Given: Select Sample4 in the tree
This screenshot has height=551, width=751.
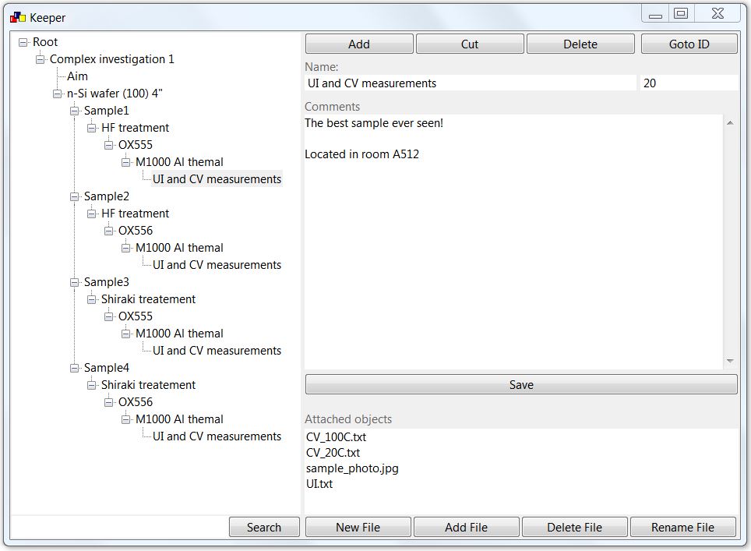Looking at the screenshot, I should pyautogui.click(x=106, y=368).
